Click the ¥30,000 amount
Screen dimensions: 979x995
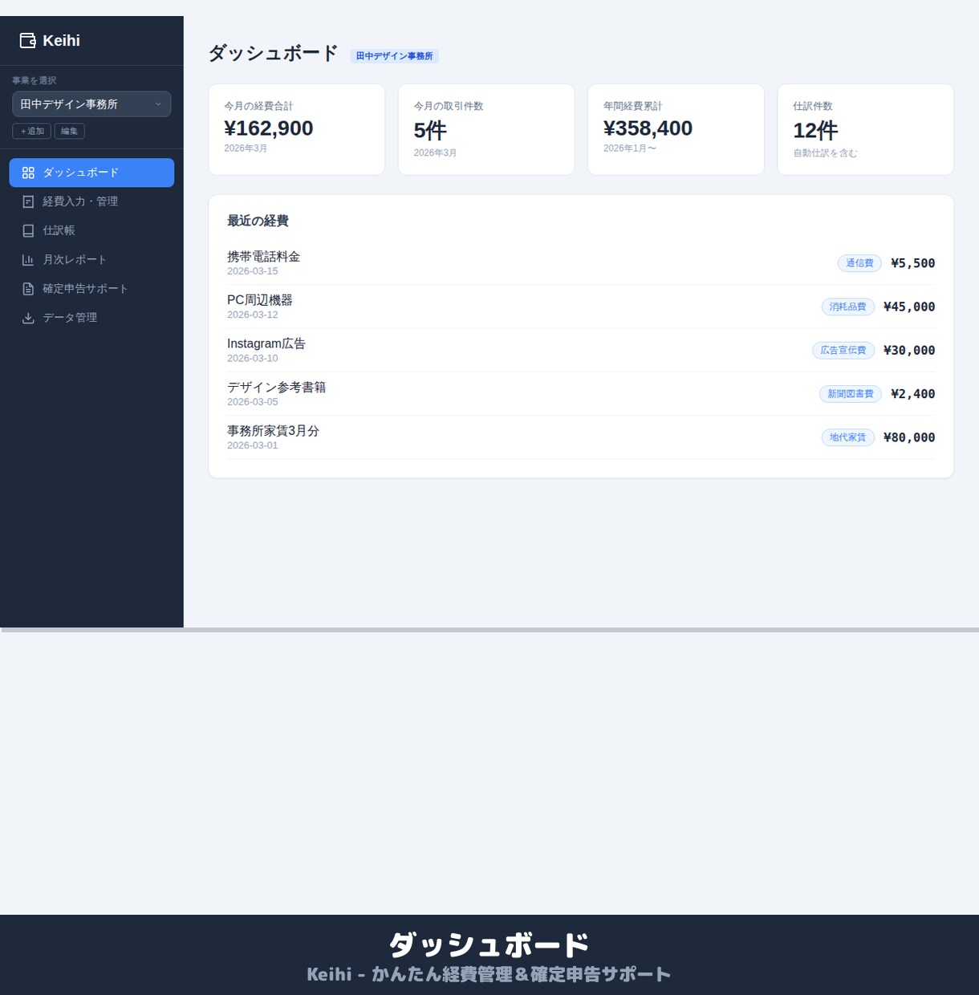click(909, 350)
